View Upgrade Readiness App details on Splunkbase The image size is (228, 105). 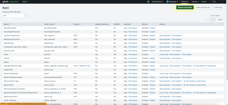pyautogui.click(x=206, y=66)
